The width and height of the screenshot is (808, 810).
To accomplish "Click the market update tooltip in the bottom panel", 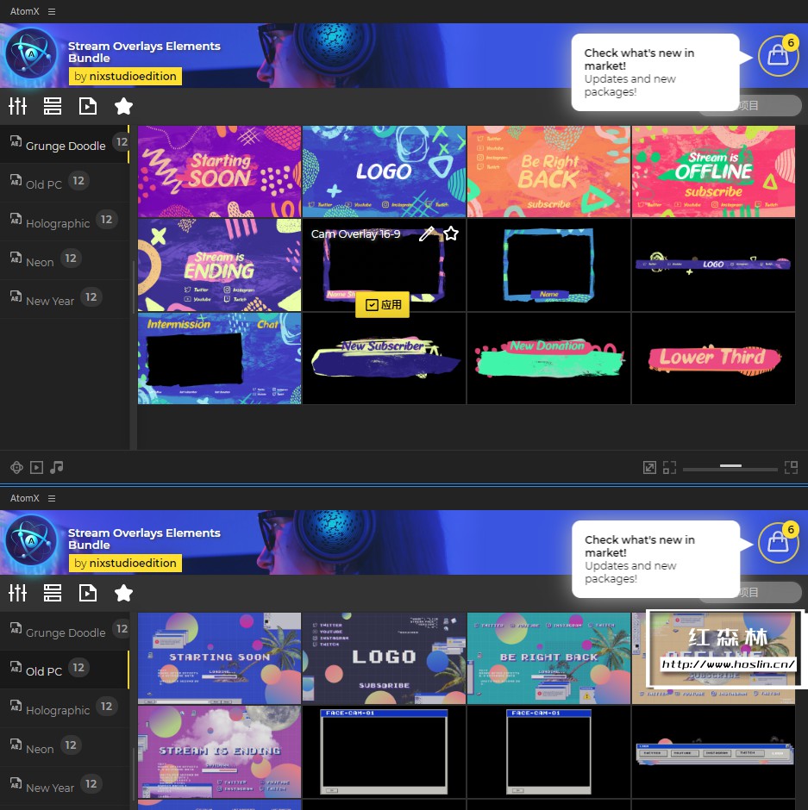I will coord(655,559).
